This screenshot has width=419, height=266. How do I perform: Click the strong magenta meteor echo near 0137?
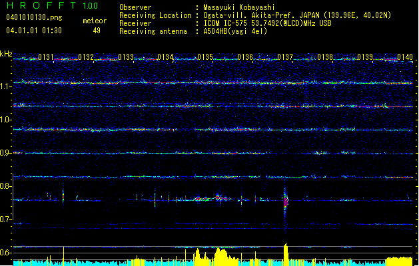click(286, 201)
